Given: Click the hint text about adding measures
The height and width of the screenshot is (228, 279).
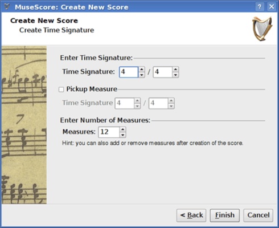Looking at the screenshot, I should [153, 143].
